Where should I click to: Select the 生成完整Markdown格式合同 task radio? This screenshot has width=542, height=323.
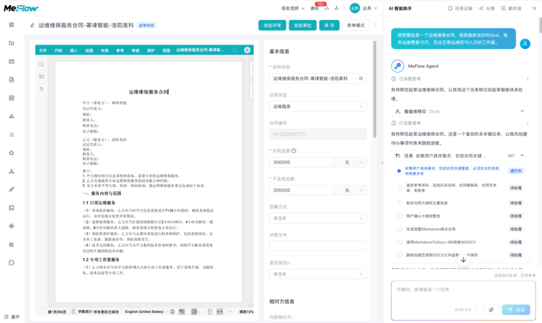coord(399,229)
